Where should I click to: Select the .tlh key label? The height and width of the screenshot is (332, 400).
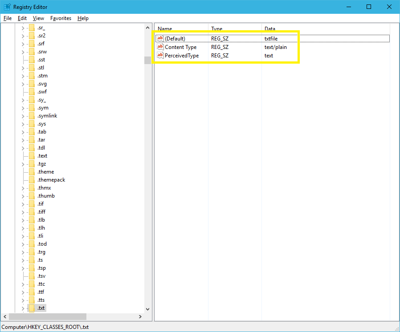(41, 228)
